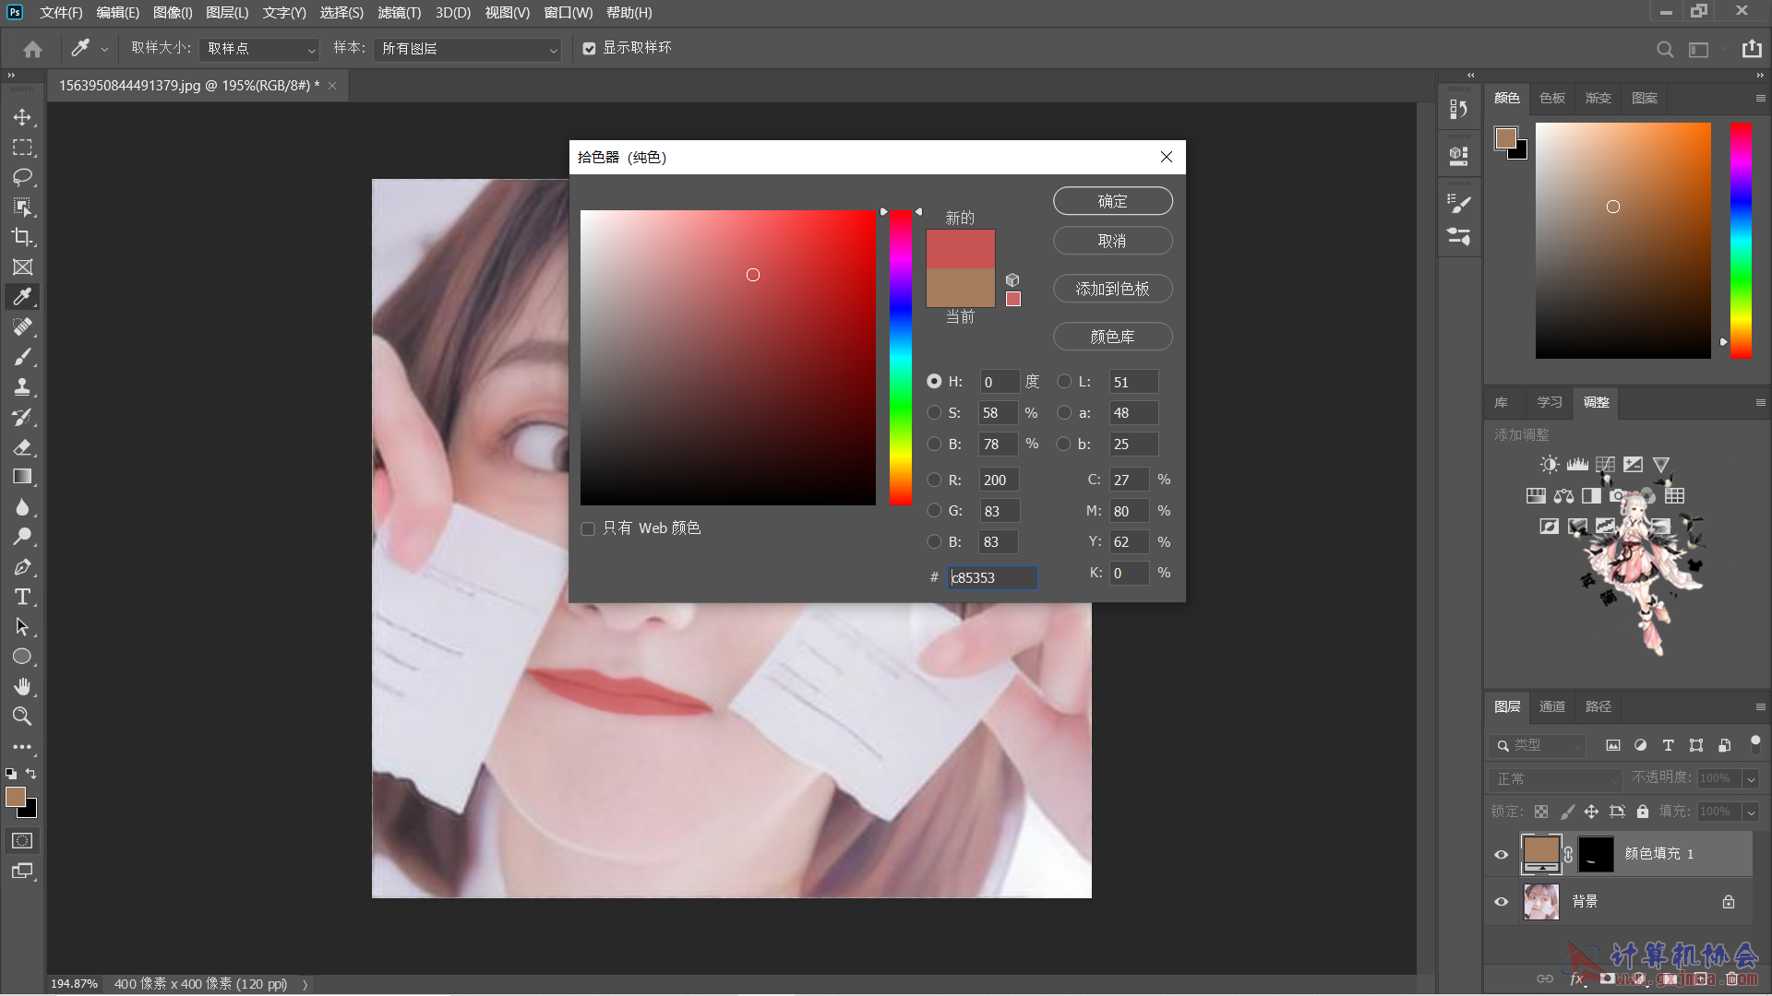Select the Hand tool
The image size is (1772, 996).
(22, 686)
